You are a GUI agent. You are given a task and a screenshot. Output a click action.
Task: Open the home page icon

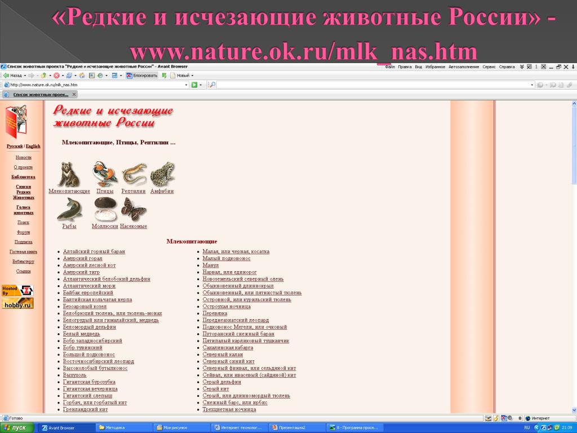(82, 76)
